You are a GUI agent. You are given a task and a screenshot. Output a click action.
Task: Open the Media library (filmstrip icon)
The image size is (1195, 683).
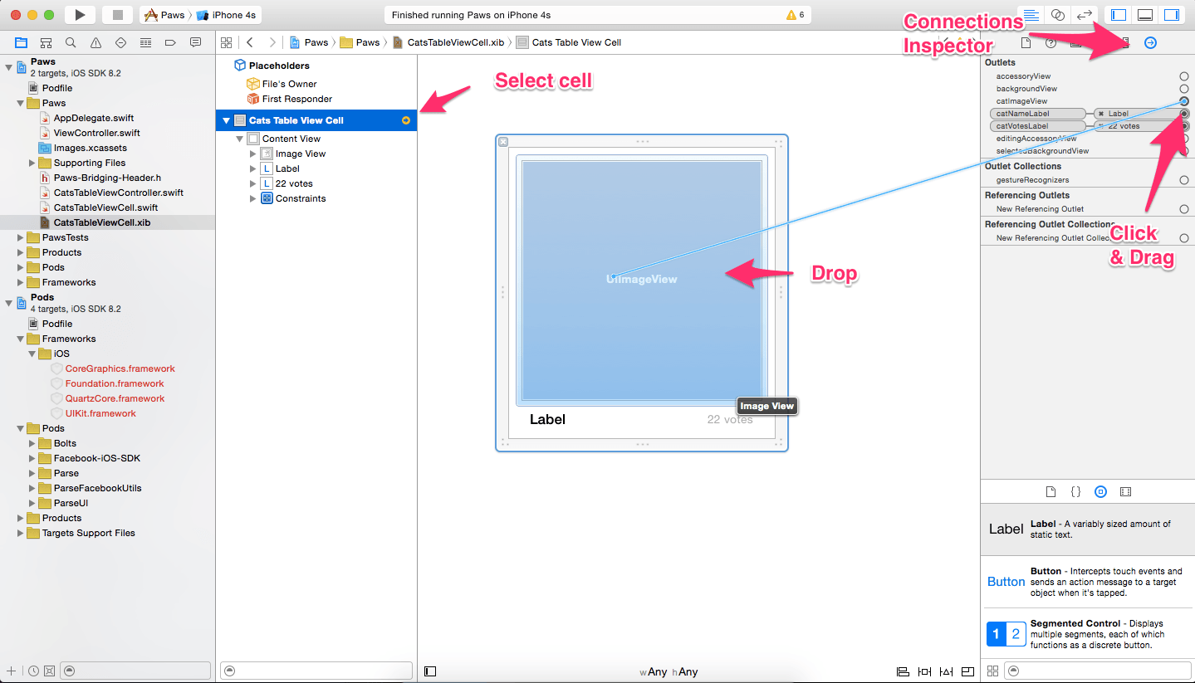click(x=1125, y=491)
